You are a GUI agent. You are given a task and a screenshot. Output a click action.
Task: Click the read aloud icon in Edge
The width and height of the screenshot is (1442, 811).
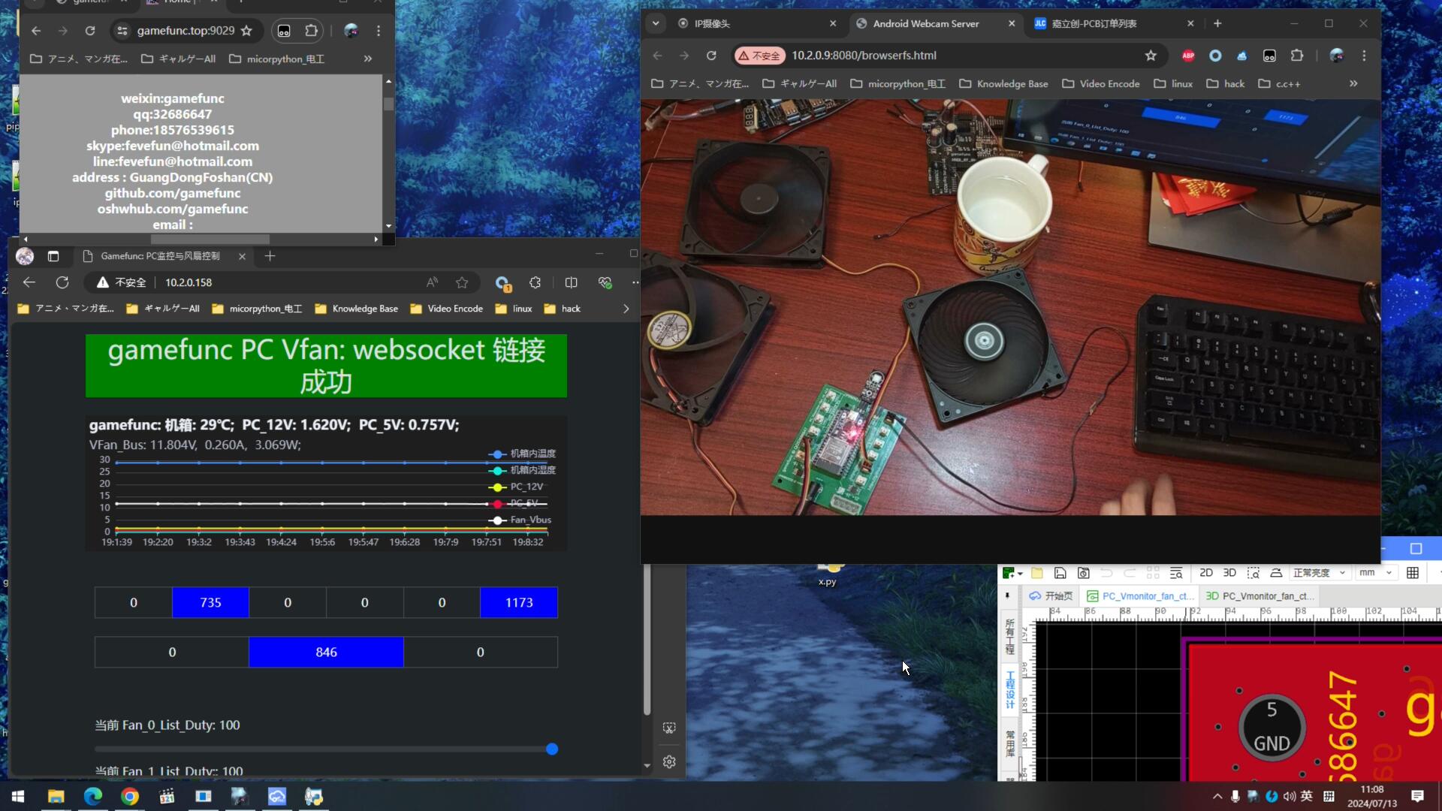[432, 282]
